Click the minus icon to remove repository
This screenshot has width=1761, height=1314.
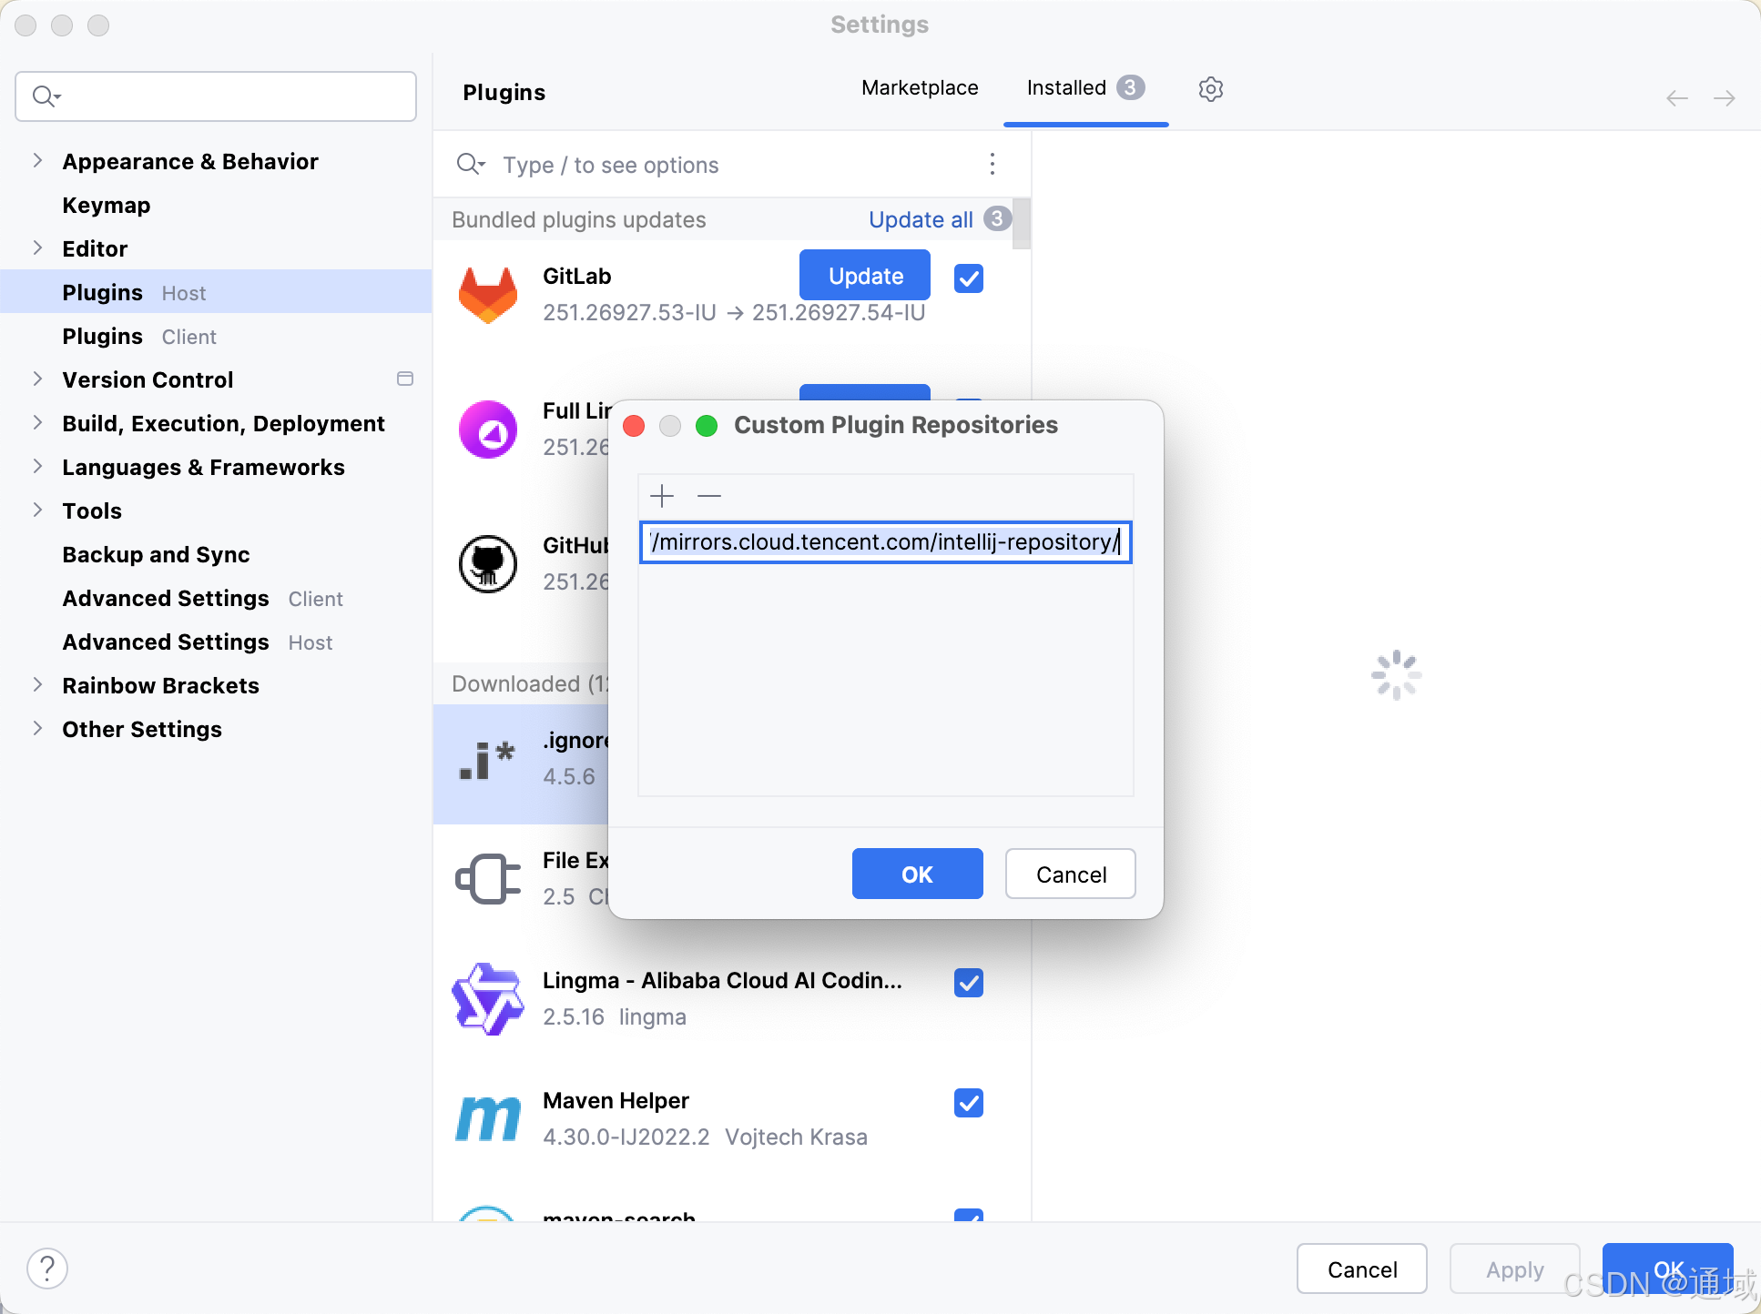709,496
